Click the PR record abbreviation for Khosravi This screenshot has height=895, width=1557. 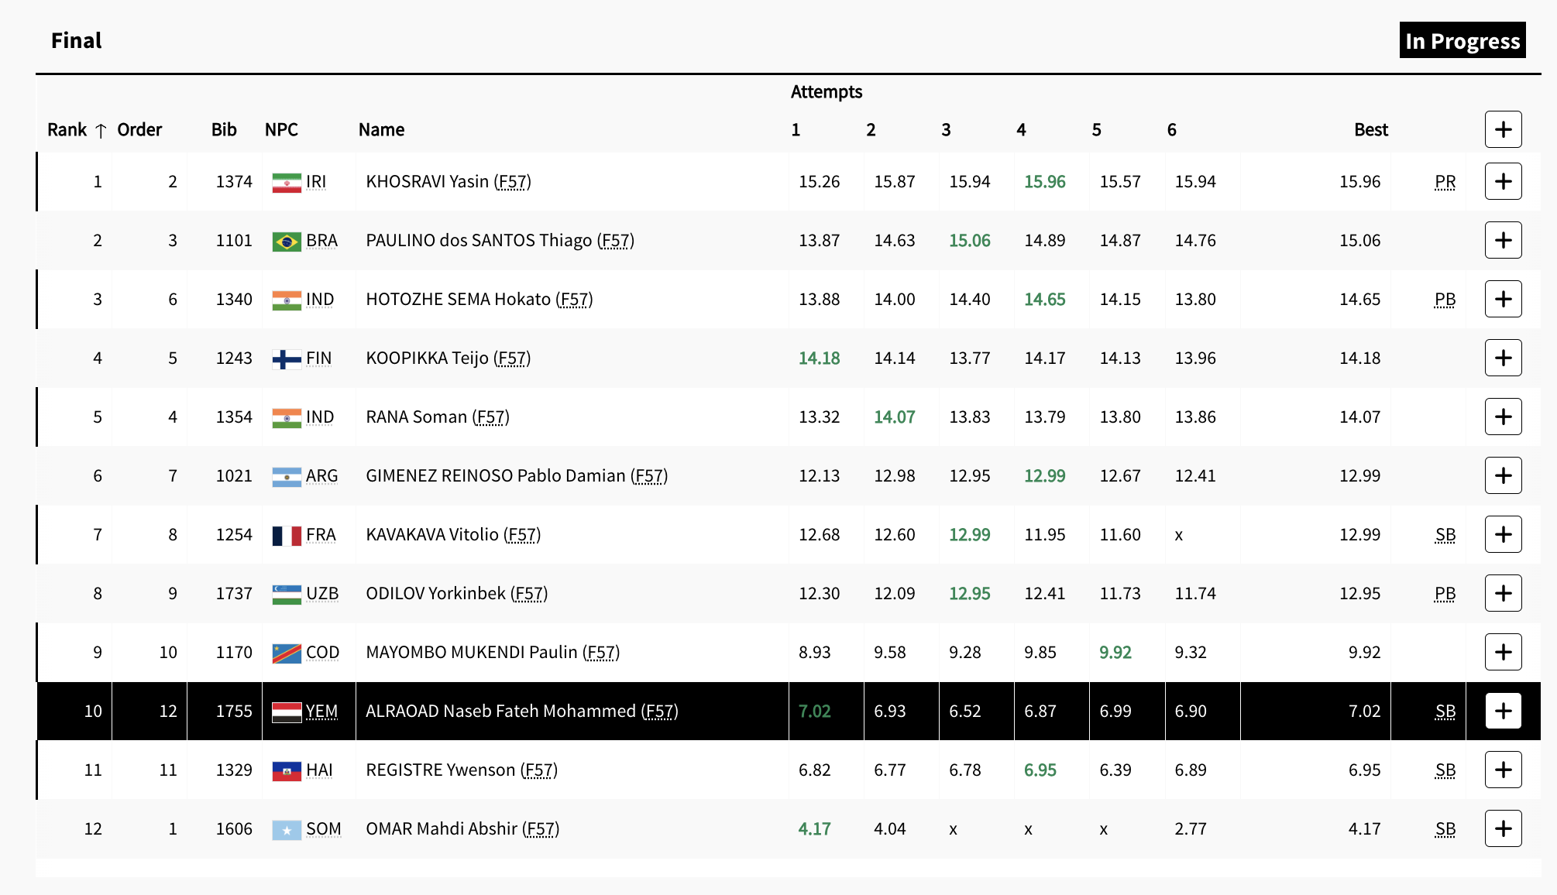[1445, 182]
